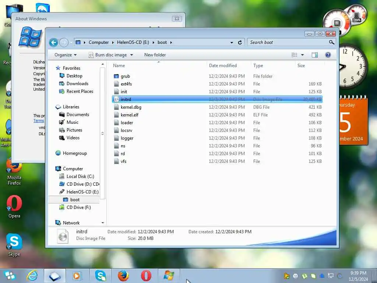Open Opera desktop shortcut
The image size is (377, 283).
point(14,206)
